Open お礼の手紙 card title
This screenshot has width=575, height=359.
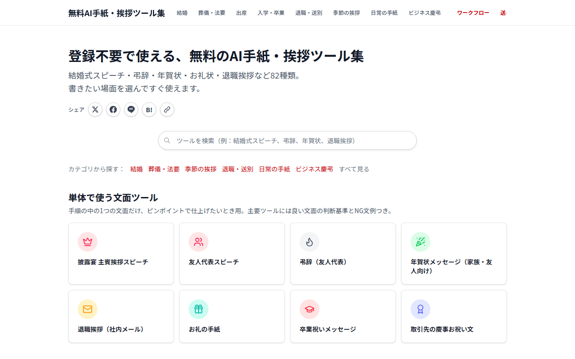(204, 329)
